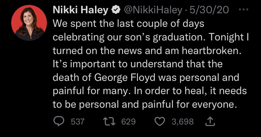Visit the @NikkiHaley handle link
The image size is (261, 137).
coord(153,10)
